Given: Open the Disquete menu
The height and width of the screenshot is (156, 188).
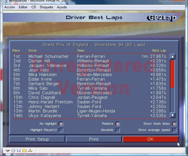Looking at the screenshot, I should point(47,7).
